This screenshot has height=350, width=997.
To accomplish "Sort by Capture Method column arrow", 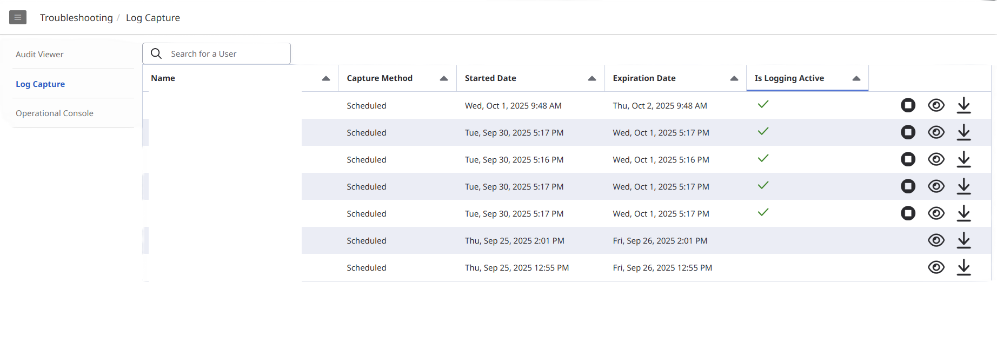I will pos(443,78).
